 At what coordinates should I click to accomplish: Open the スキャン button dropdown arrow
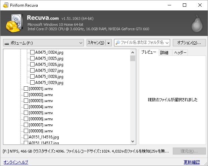pyautogui.click(x=108, y=43)
